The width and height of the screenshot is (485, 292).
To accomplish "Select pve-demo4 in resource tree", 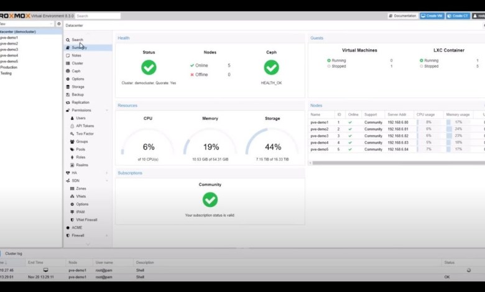I will [x=9, y=56].
